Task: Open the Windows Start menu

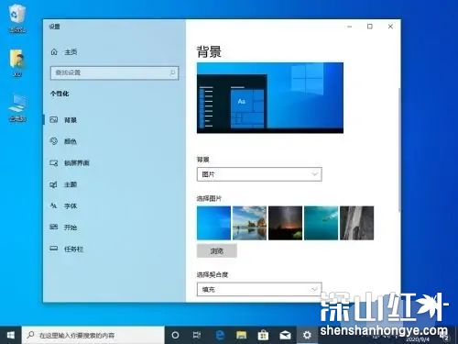Action: coord(11,335)
